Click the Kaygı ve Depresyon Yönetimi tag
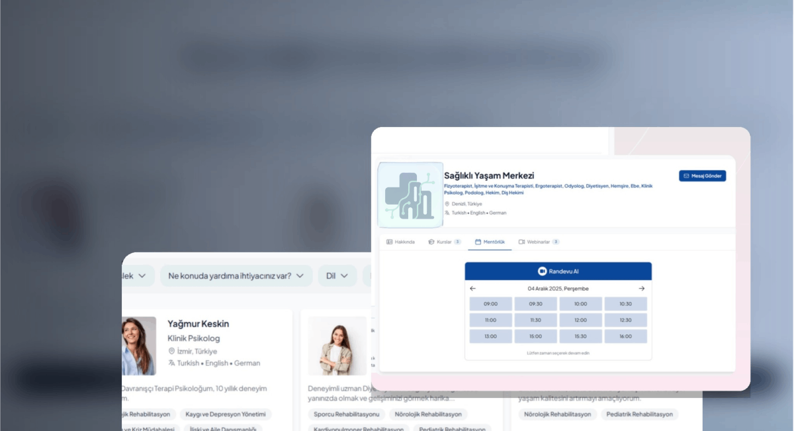Image resolution: width=794 pixels, height=431 pixels. (225, 414)
